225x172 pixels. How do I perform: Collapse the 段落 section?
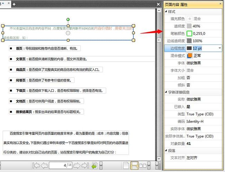[166, 150]
